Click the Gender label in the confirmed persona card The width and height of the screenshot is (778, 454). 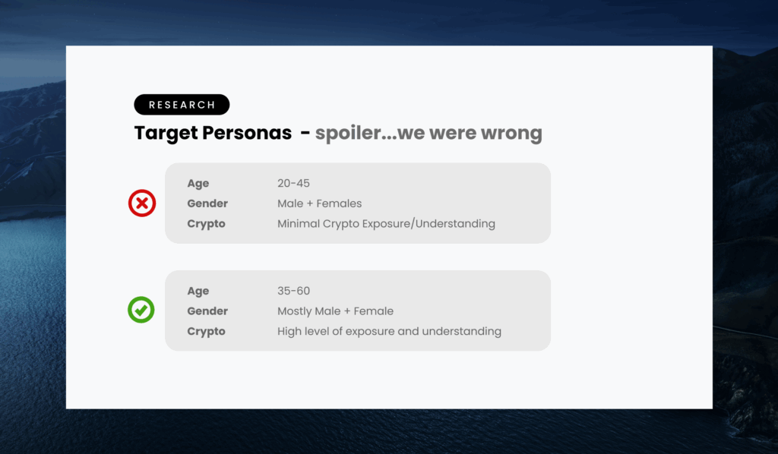pos(207,311)
